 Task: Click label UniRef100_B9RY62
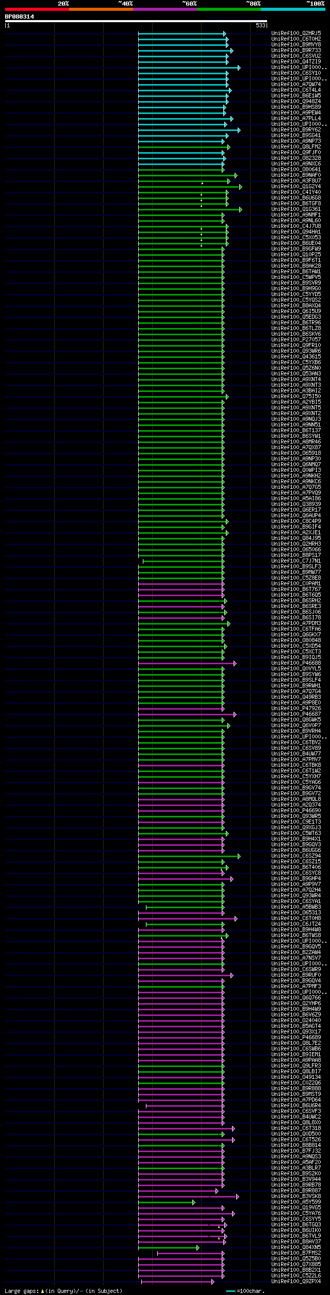pos(296,129)
